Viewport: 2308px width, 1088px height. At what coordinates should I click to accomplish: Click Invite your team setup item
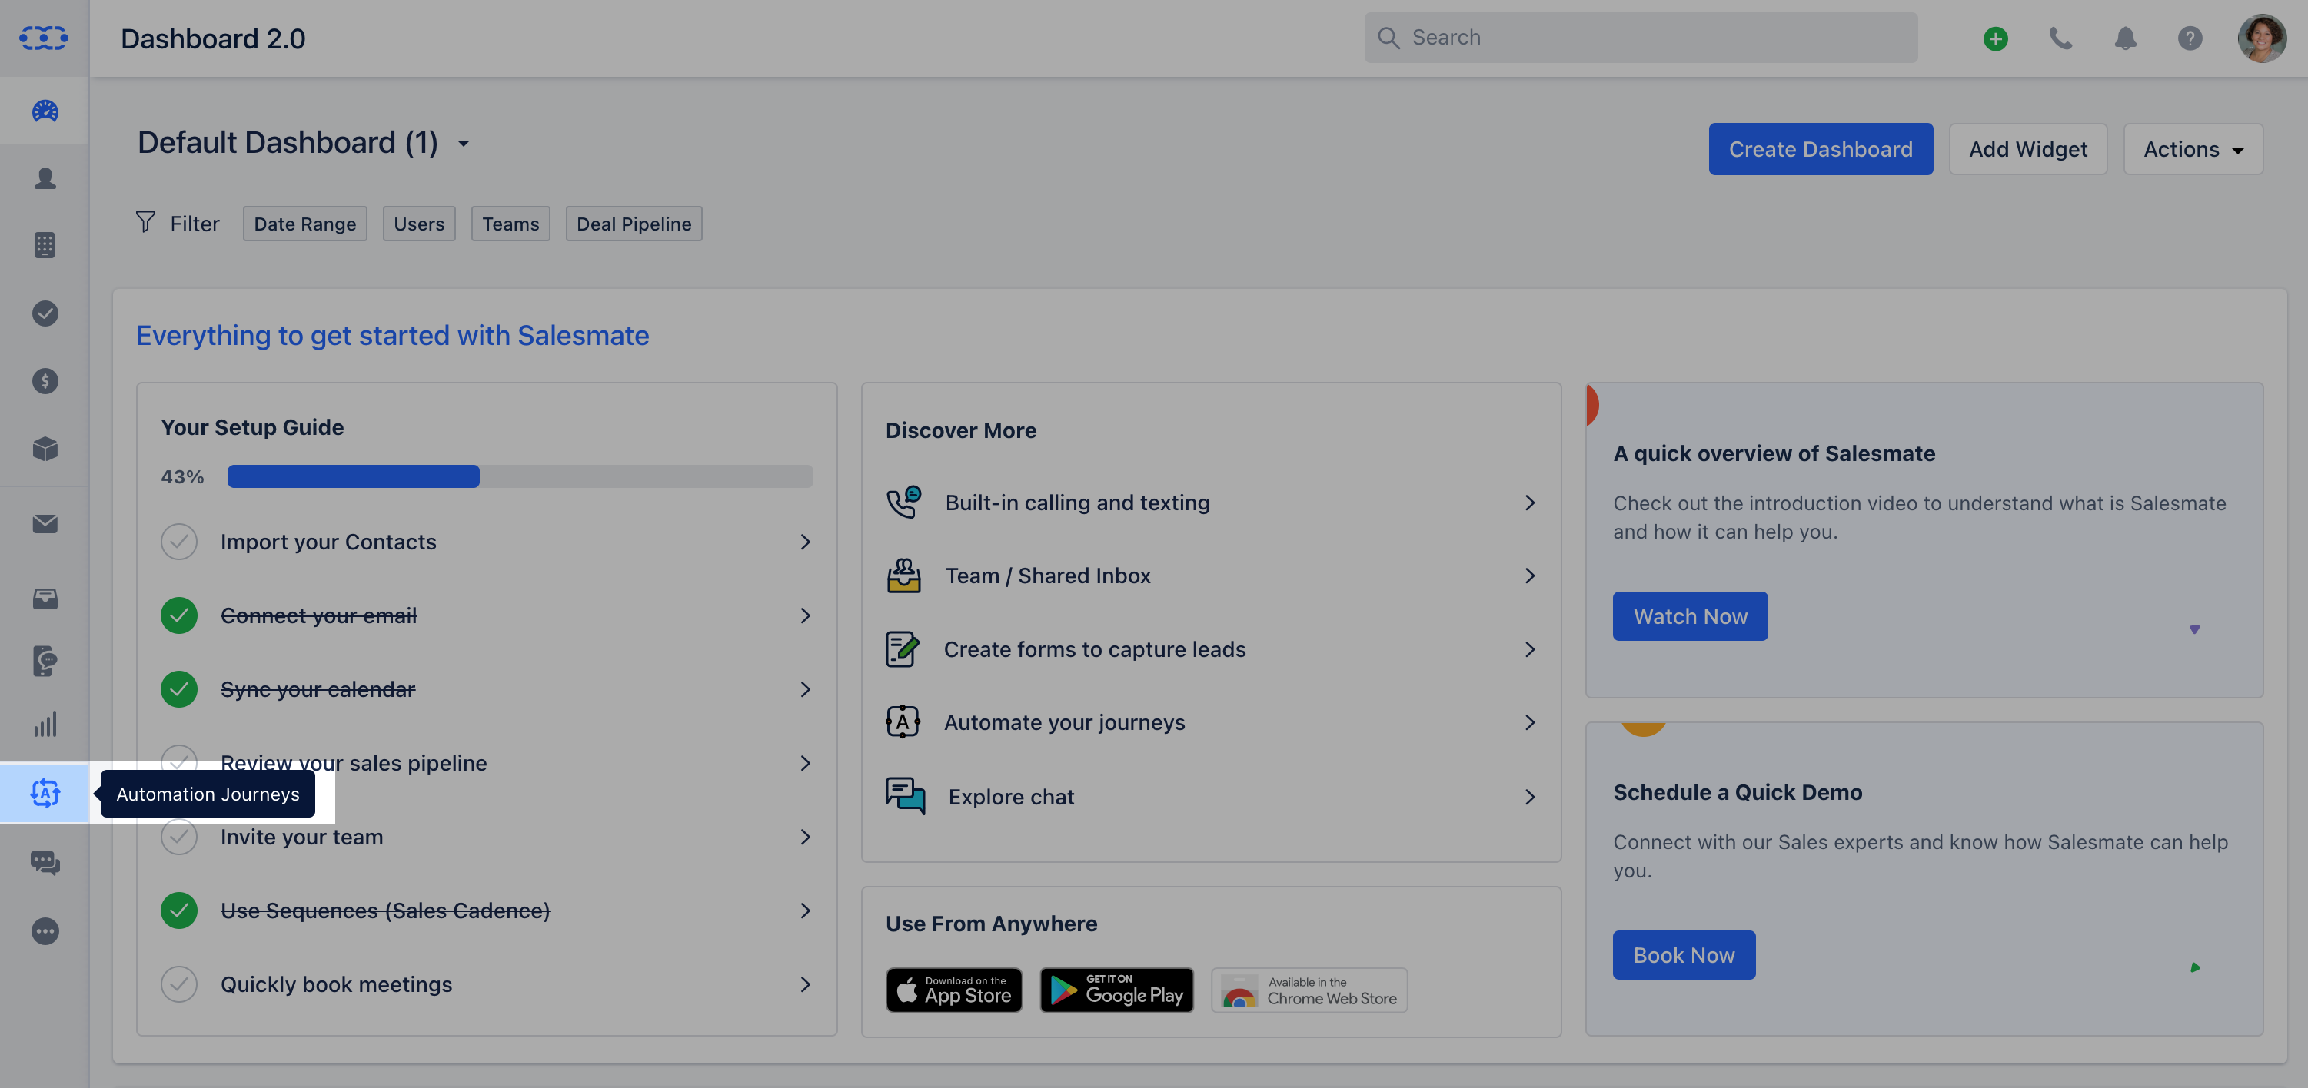pyautogui.click(x=487, y=837)
